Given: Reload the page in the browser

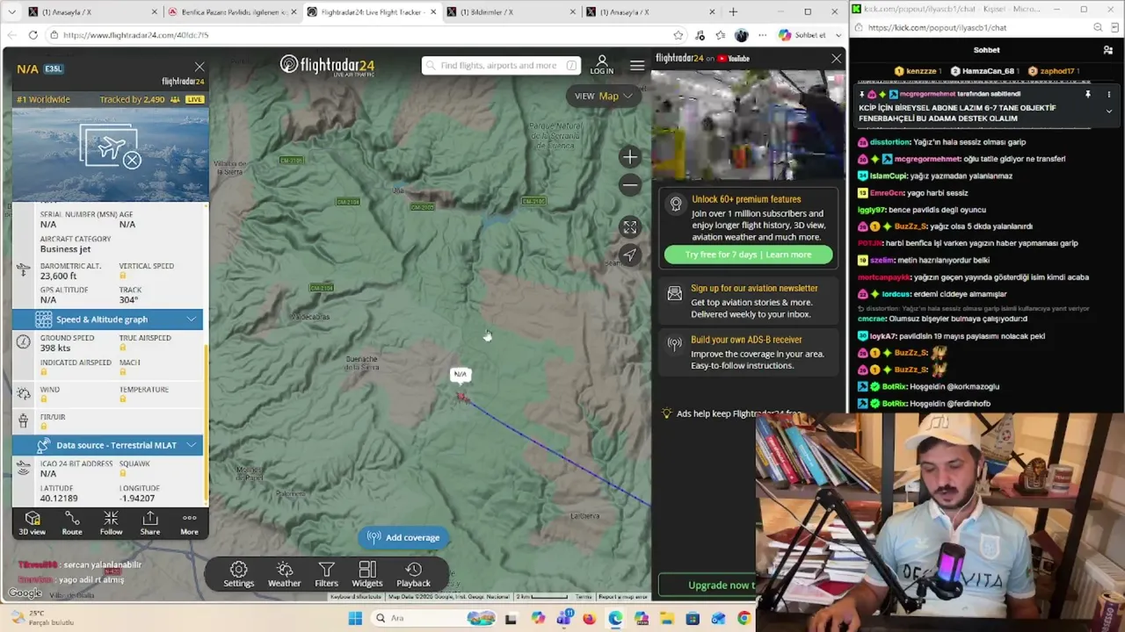Looking at the screenshot, I should (x=33, y=35).
